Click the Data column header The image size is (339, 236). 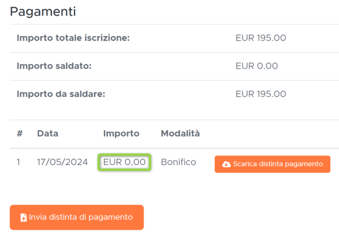(47, 133)
